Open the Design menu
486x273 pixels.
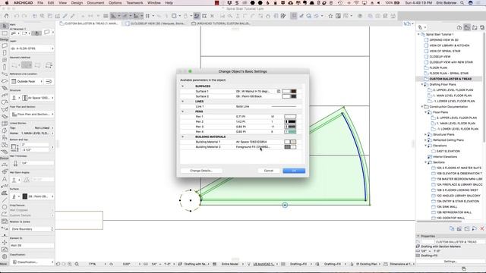tap(77, 3)
